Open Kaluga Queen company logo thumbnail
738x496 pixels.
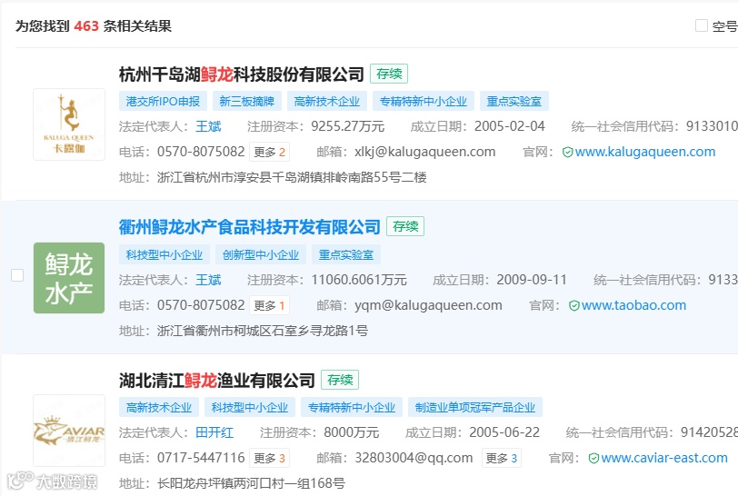69,124
